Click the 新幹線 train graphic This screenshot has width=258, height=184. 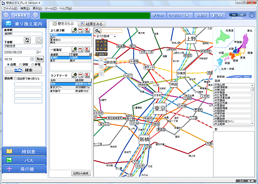239,77
